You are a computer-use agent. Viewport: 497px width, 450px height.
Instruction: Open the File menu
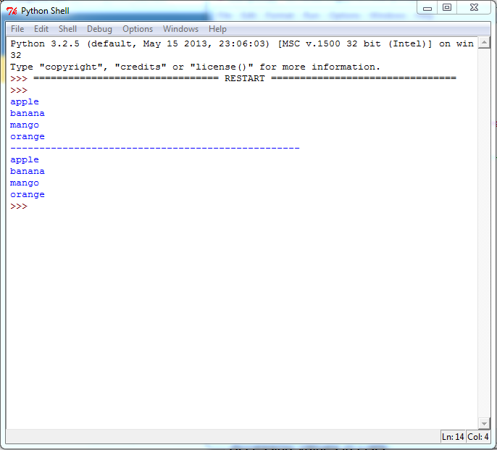17,29
